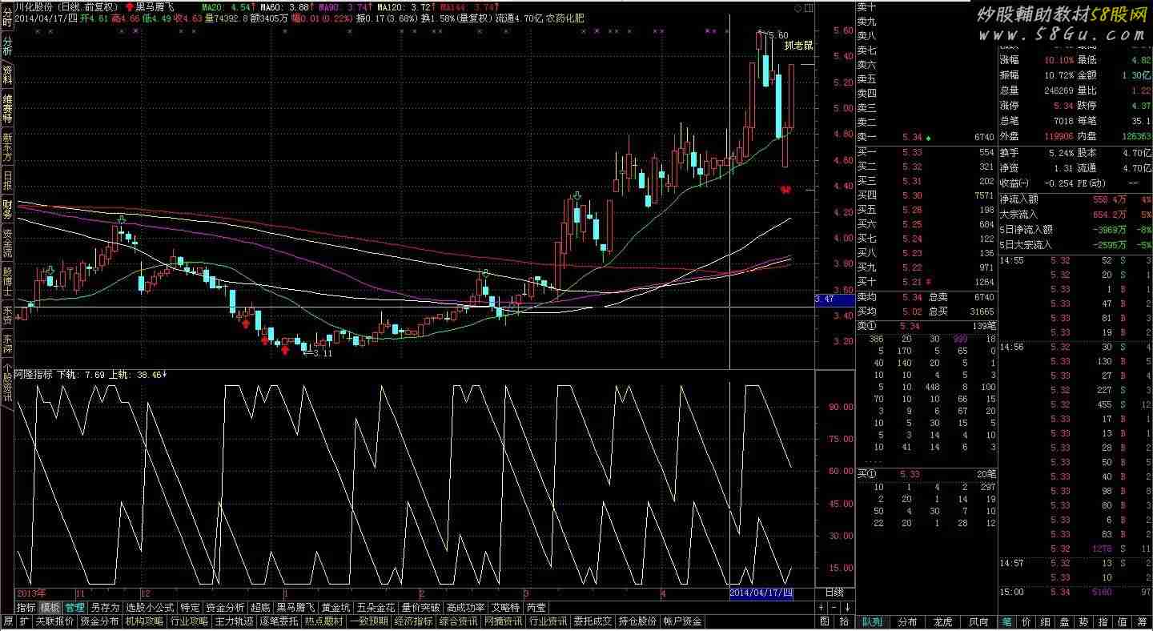Switch to the 分时 side tab

(7, 16)
